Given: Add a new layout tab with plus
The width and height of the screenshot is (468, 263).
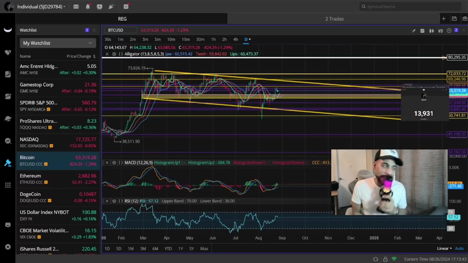Looking at the screenshot, I should (x=444, y=19).
